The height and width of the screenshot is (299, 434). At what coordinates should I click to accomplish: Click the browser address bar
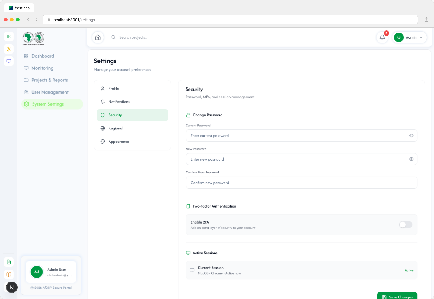230,20
